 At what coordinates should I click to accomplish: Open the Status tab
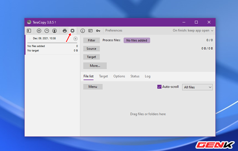coord(135,76)
